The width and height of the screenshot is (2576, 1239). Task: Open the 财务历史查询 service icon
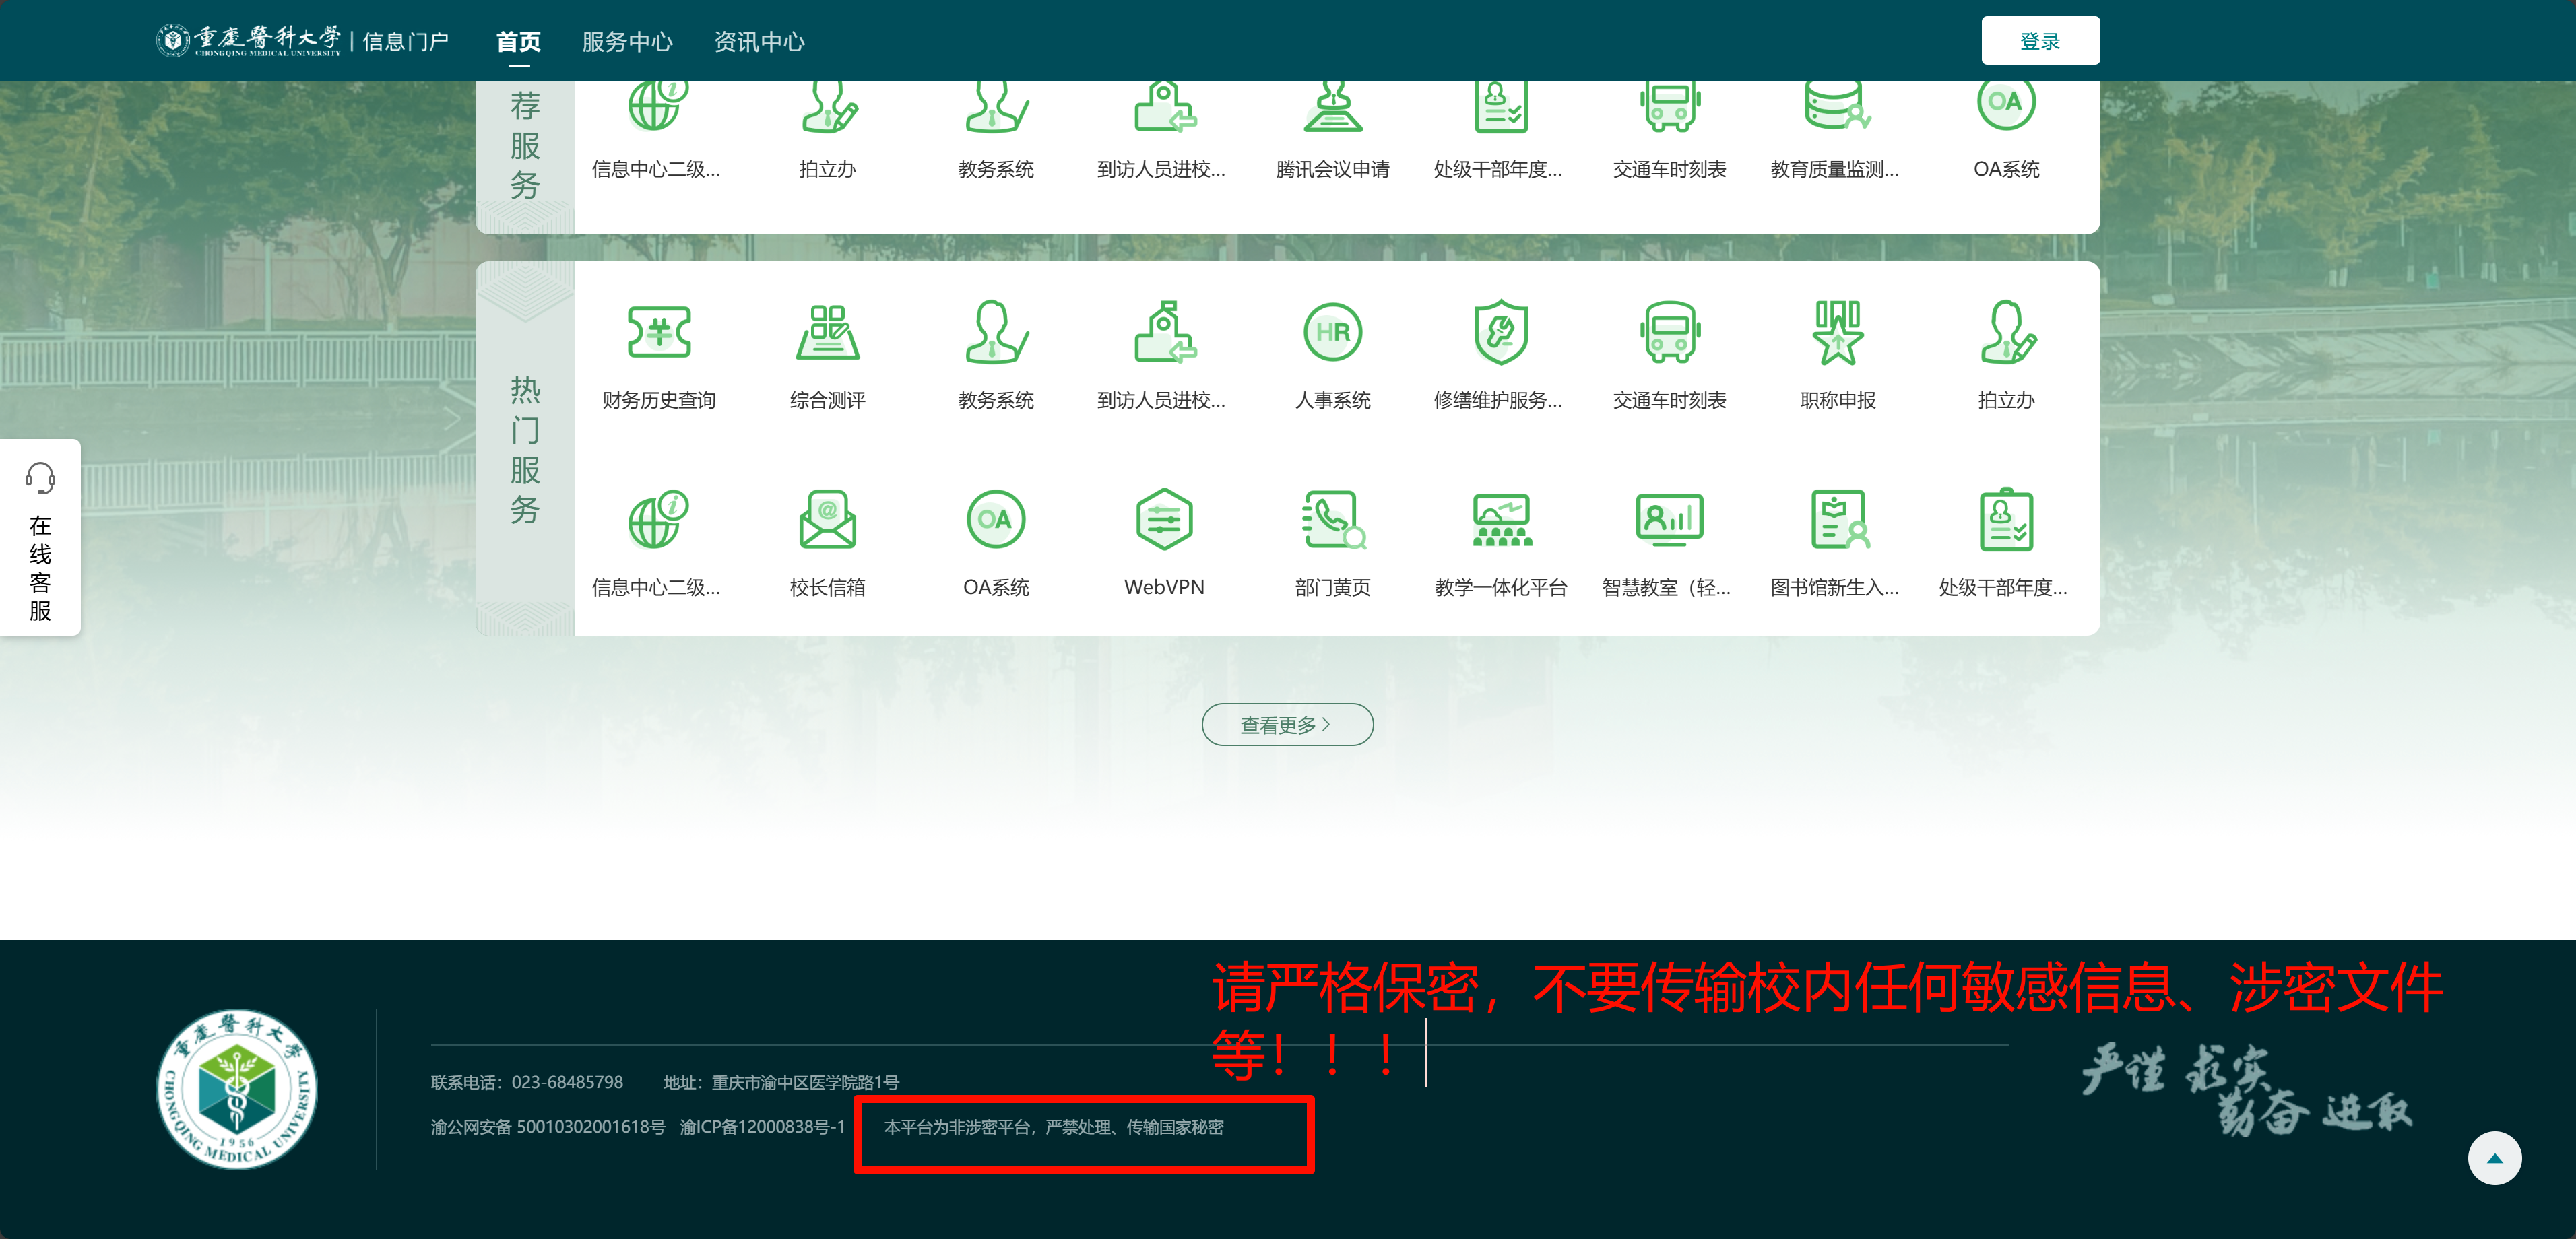point(658,333)
